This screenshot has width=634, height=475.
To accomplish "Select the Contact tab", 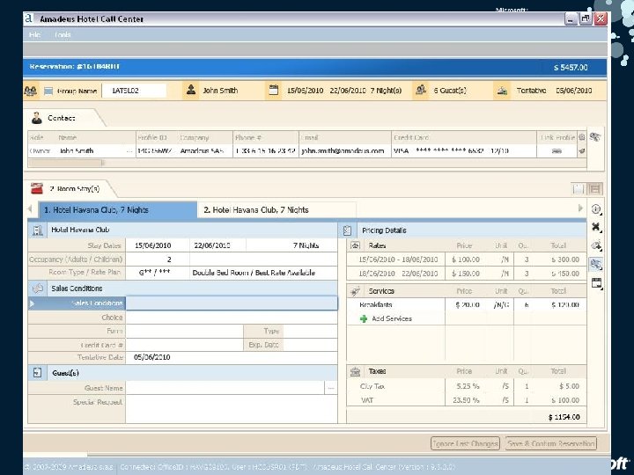I will tap(61, 118).
